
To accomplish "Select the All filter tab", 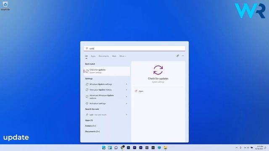I will (87, 56).
